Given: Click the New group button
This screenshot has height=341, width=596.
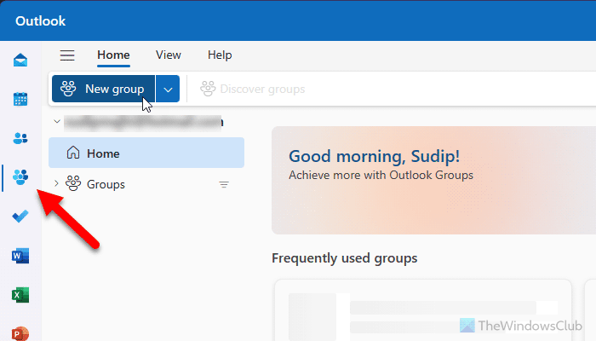Looking at the screenshot, I should point(104,89).
